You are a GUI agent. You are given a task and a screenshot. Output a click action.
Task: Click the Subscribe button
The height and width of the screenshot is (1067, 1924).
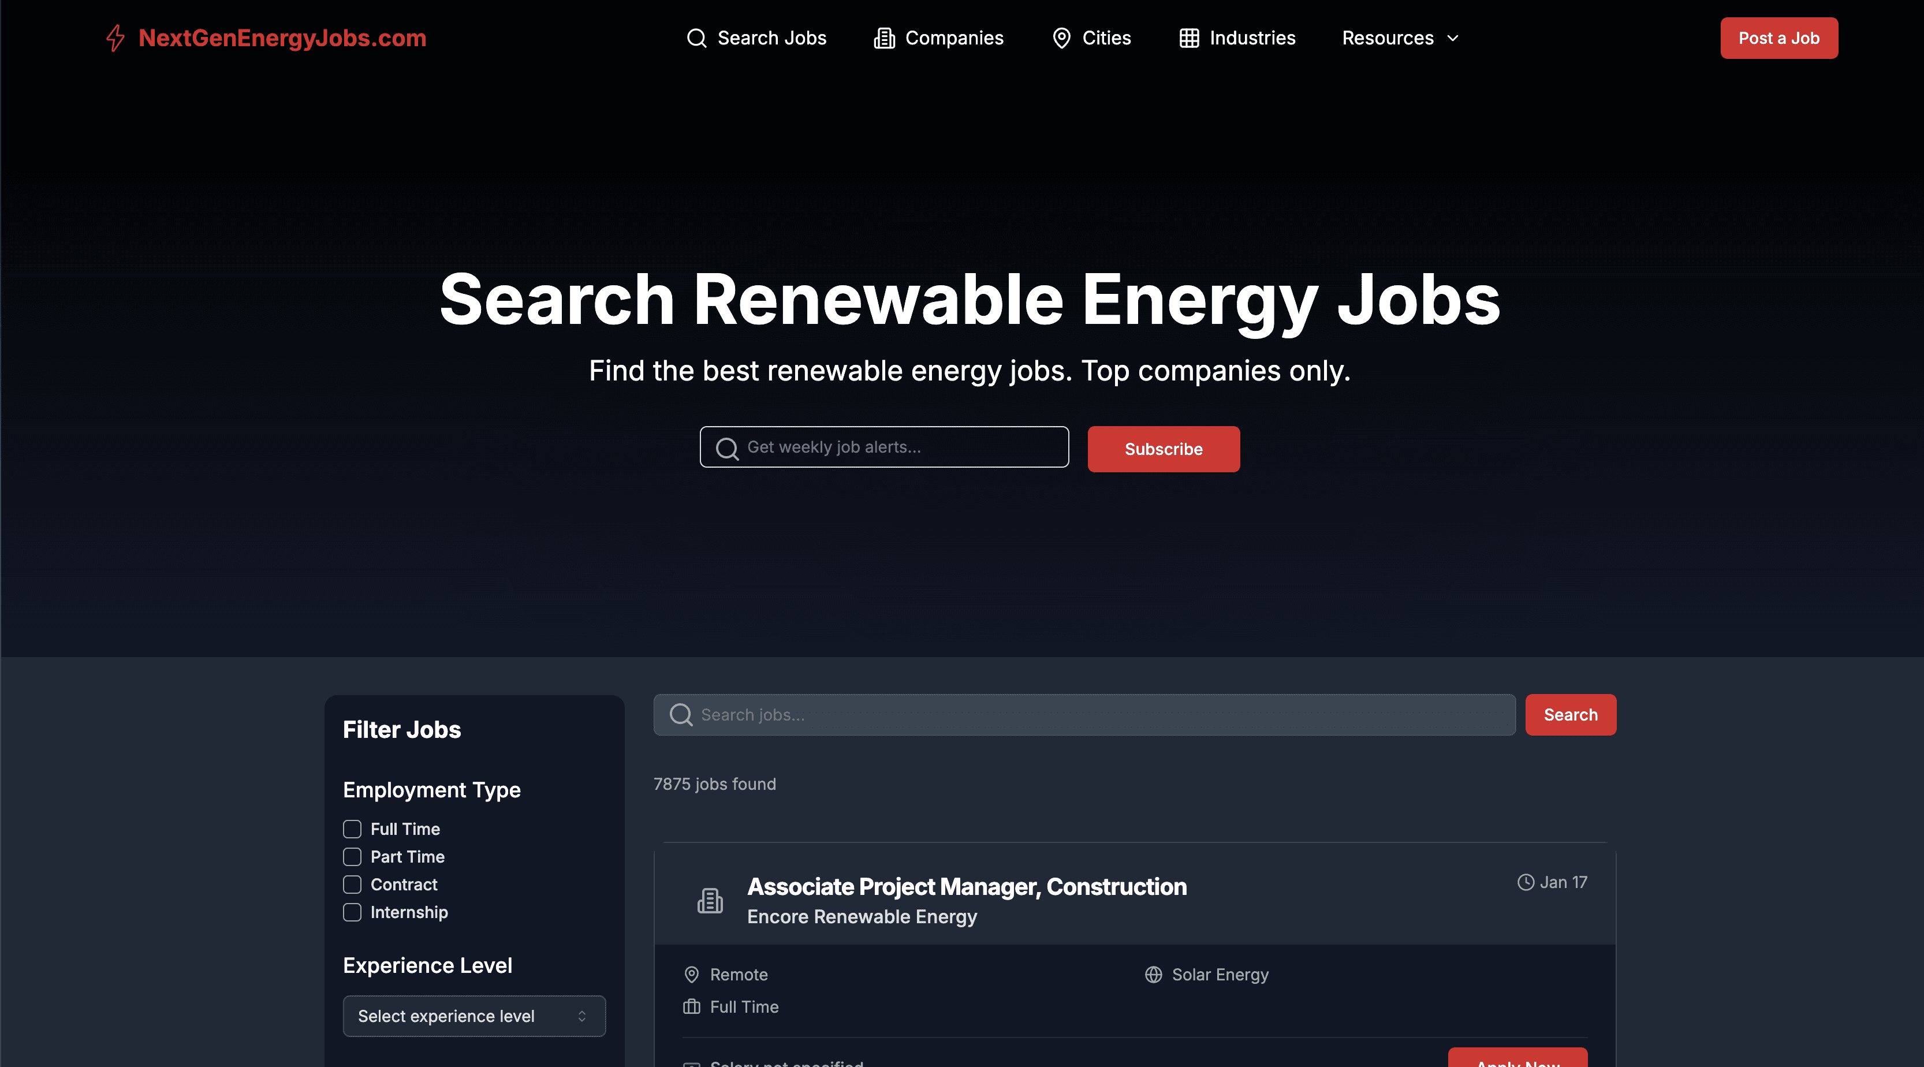[x=1164, y=449]
